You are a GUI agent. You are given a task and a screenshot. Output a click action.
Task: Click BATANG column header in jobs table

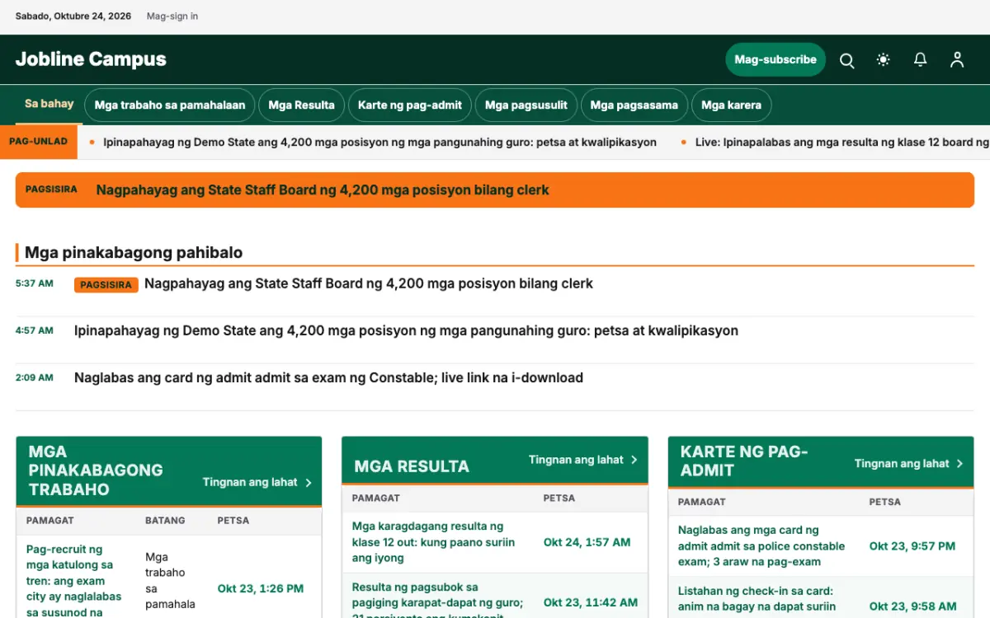(x=165, y=521)
